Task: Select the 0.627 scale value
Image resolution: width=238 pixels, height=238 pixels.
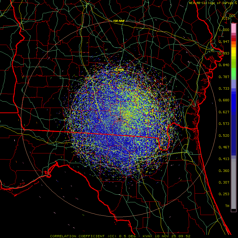Action: coord(224,112)
